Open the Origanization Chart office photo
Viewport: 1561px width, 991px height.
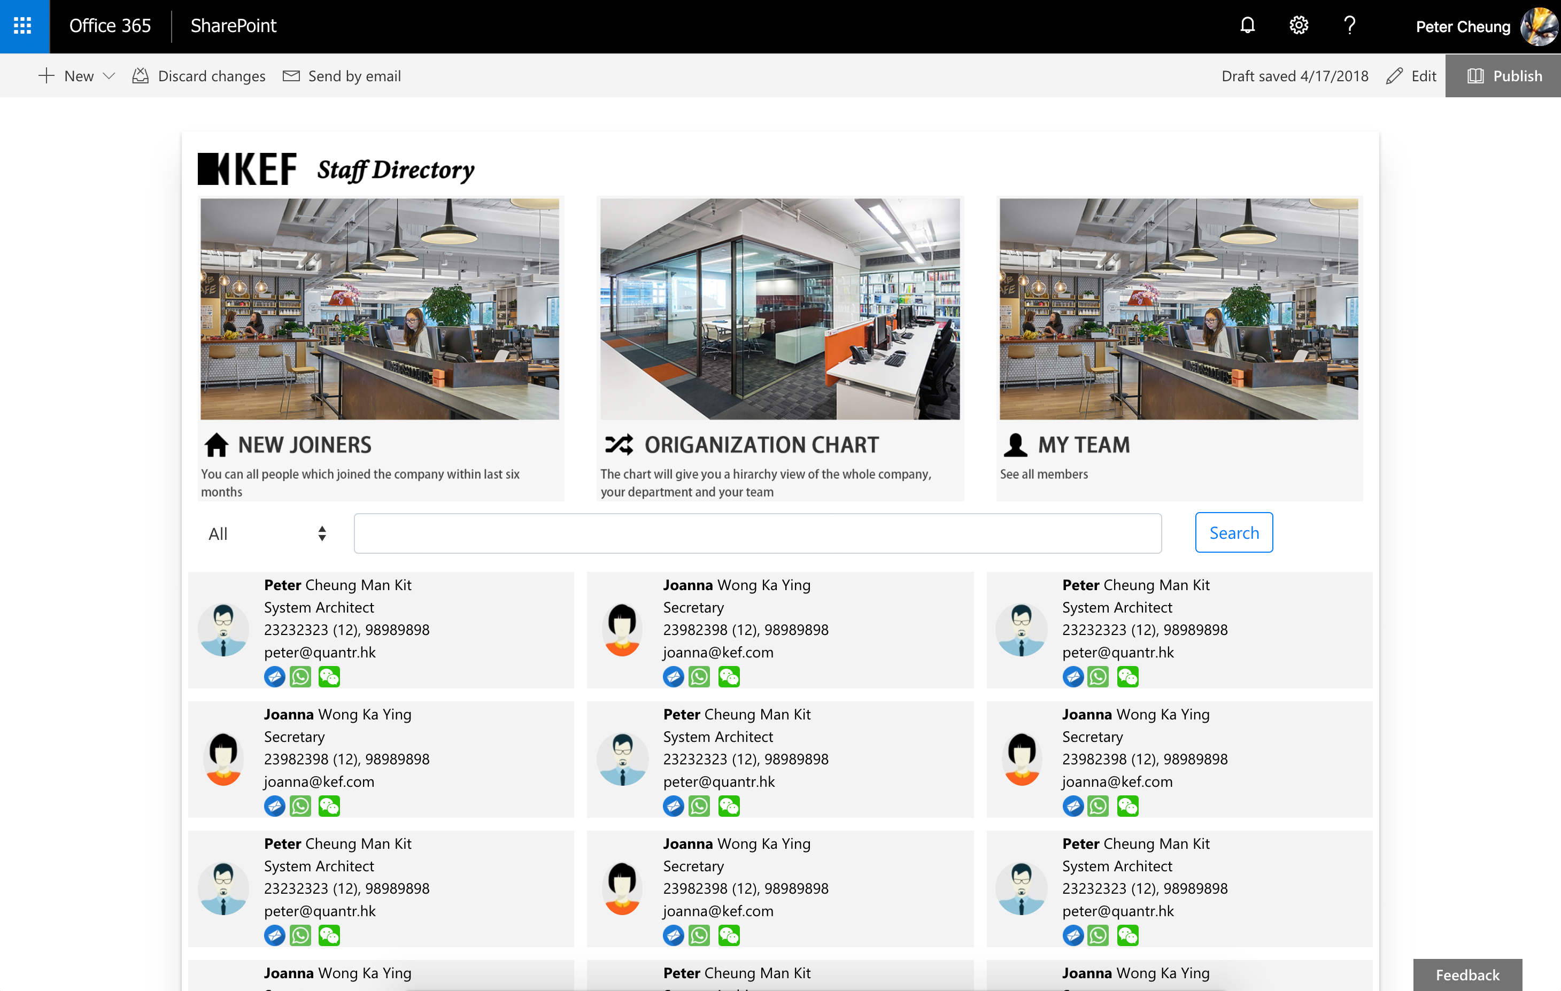(780, 309)
